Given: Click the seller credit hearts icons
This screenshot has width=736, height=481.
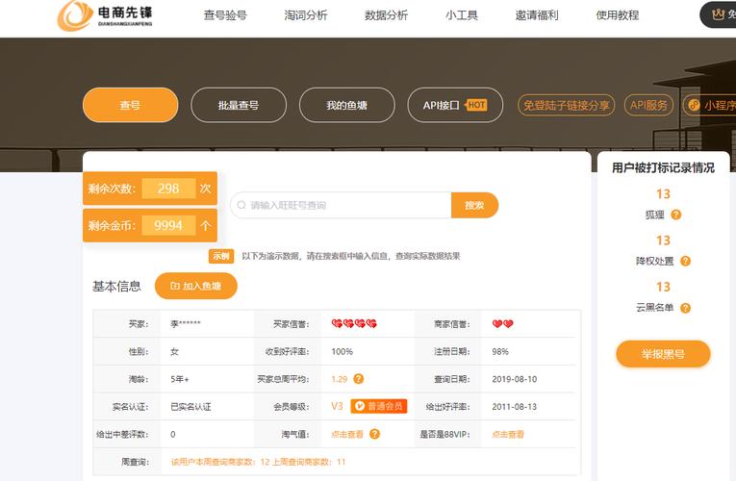Looking at the screenshot, I should pos(503,323).
